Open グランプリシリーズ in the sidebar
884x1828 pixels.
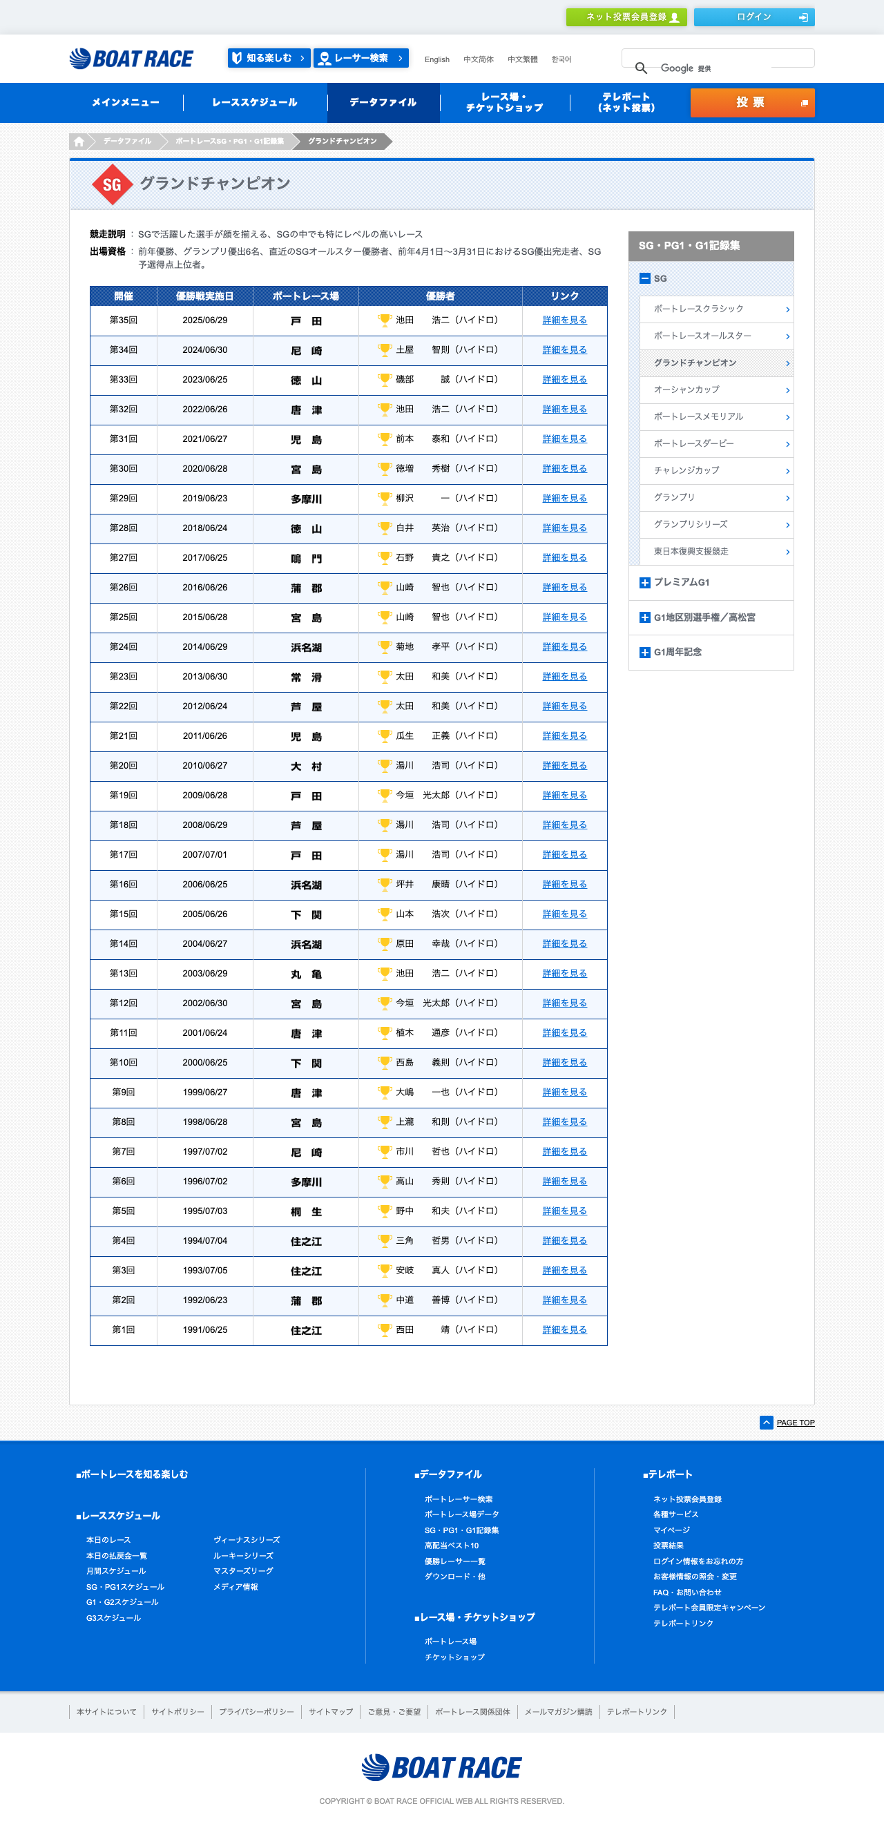(716, 525)
